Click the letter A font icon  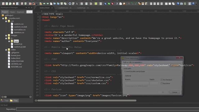77,4
